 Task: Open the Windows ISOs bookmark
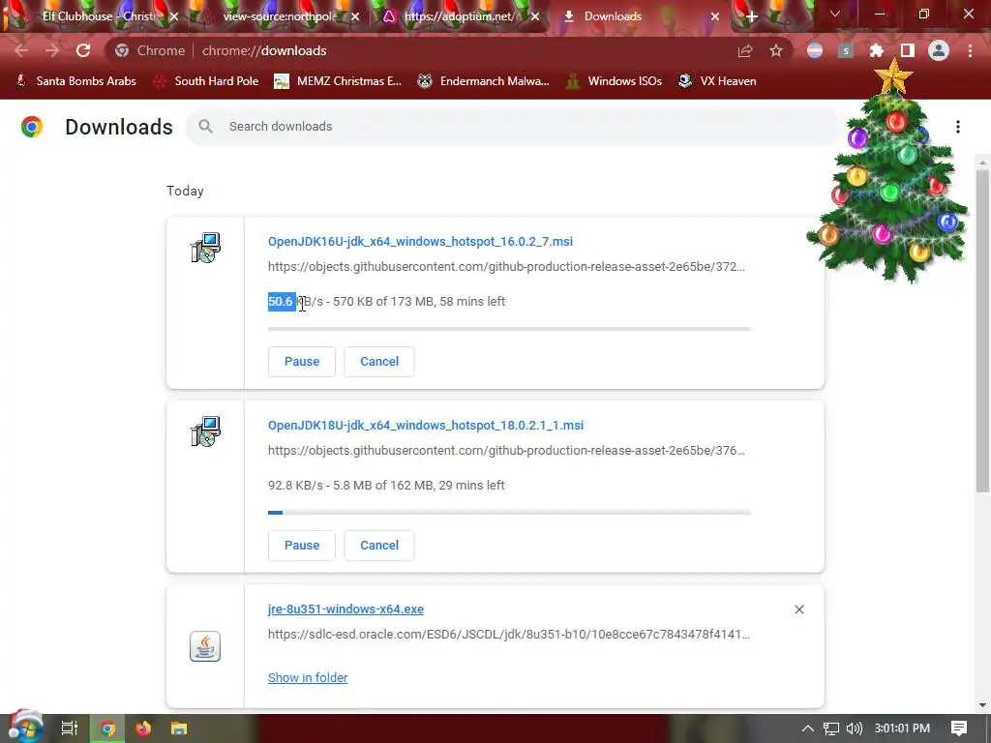pyautogui.click(x=615, y=81)
